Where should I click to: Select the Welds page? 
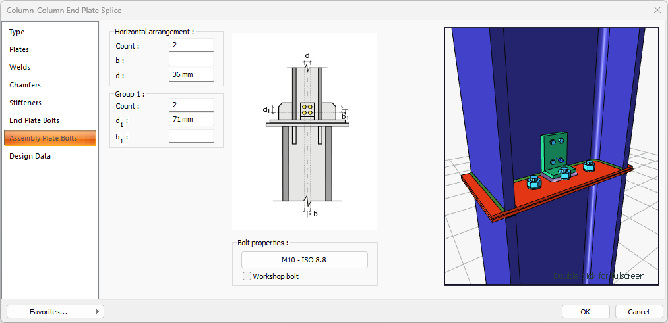[20, 67]
